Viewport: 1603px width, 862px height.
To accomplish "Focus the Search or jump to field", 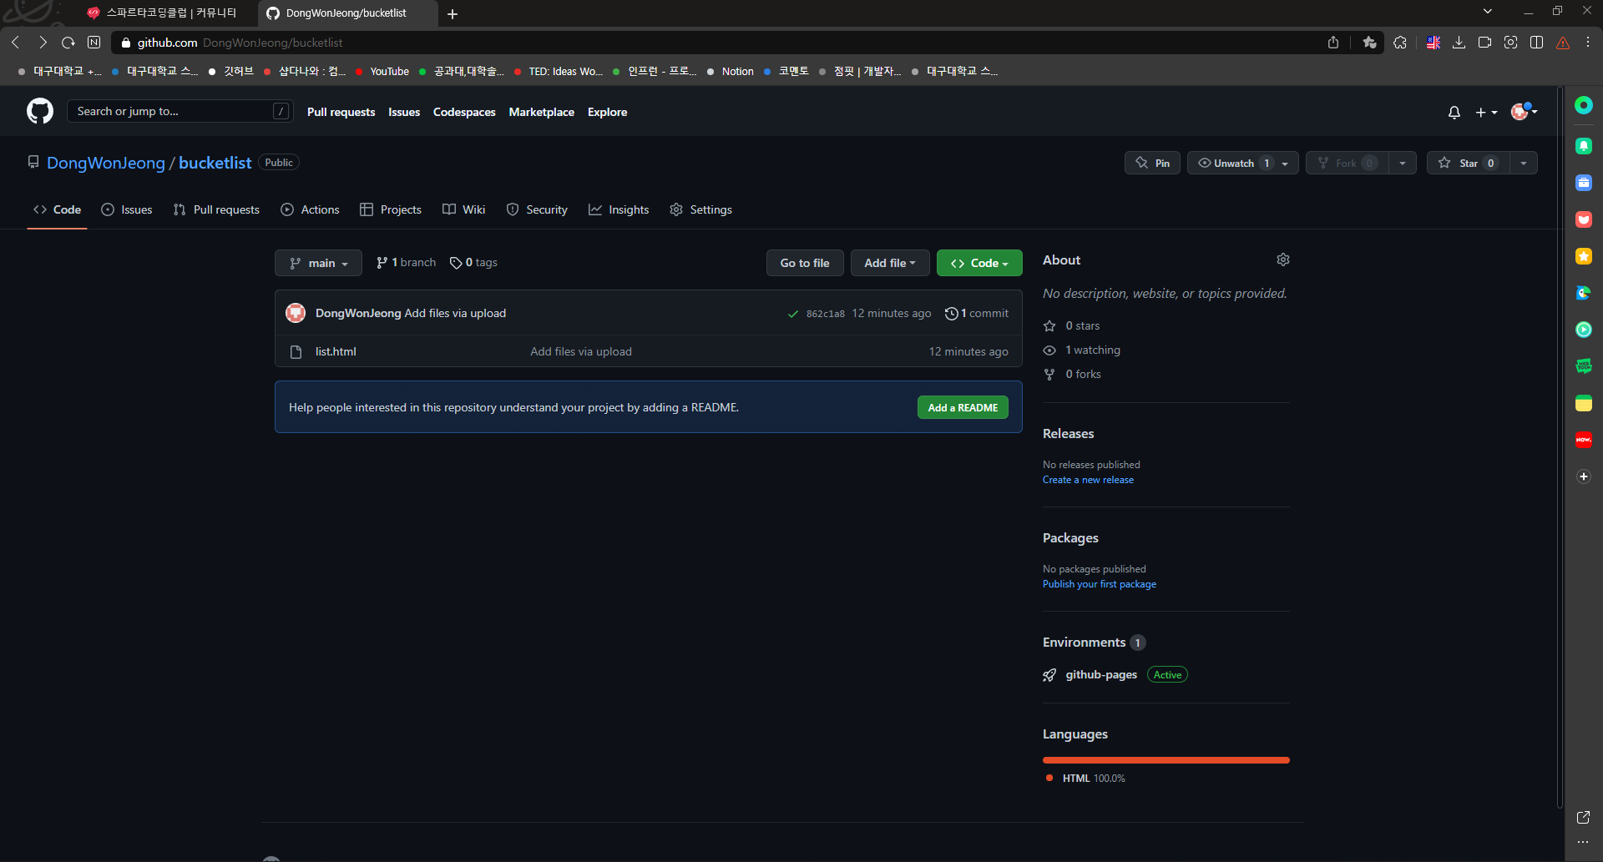I will coord(180,111).
